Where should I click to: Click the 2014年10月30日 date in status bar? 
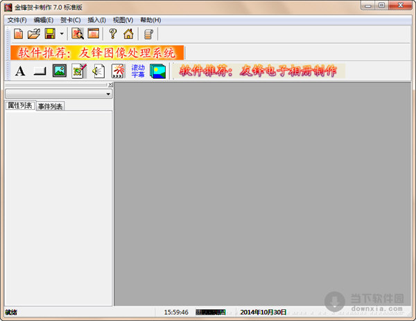point(263,312)
